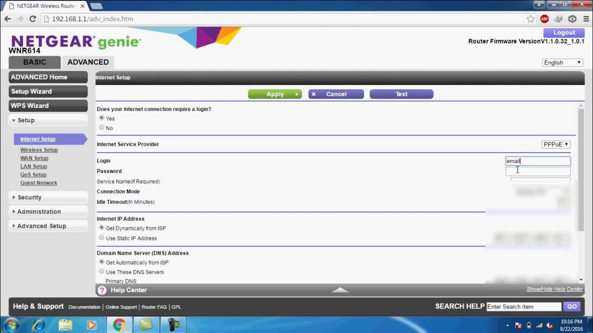Switch to the ADVANCED tab
Image resolution: width=593 pixels, height=333 pixels.
pos(88,62)
